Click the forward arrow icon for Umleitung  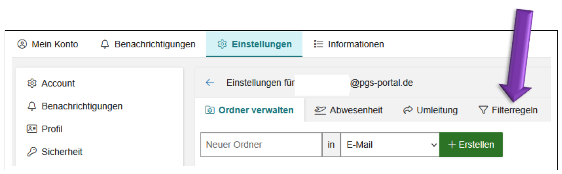point(408,110)
